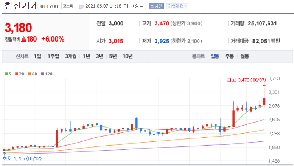
Task: Click the 최저 1,755 (03/12) chart label
Action: pos(22,158)
